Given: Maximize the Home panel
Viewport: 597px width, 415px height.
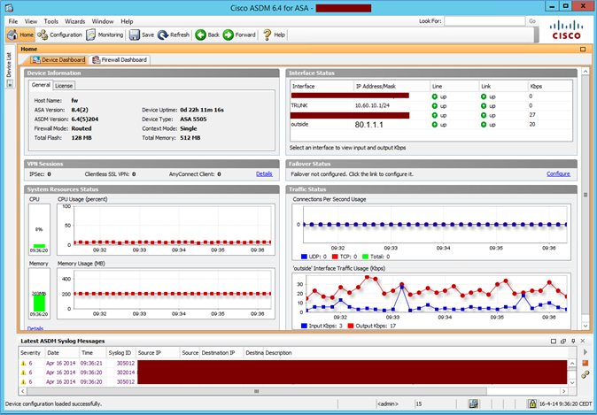Looking at the screenshot, I should 583,49.
